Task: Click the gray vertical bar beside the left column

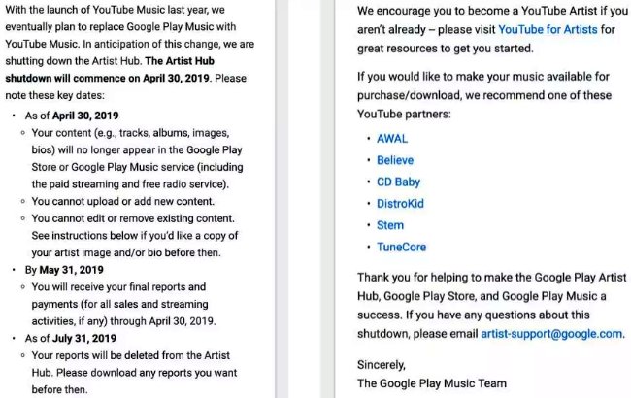Action: coord(282,199)
